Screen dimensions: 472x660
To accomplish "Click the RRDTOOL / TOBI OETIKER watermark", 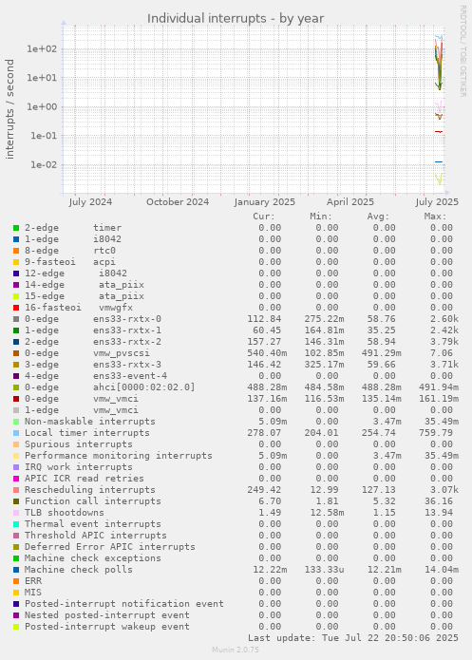I will pyautogui.click(x=463, y=51).
